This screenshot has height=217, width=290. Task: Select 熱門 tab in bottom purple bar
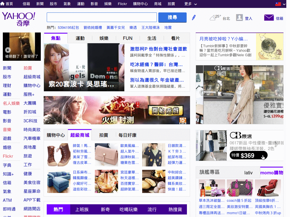pyautogui.click(x=58, y=209)
